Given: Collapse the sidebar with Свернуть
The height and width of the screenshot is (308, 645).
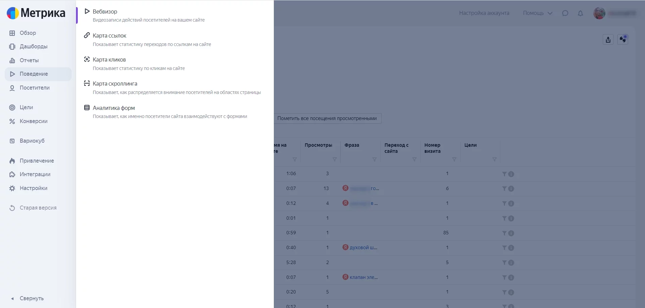Looking at the screenshot, I should click(x=31, y=298).
